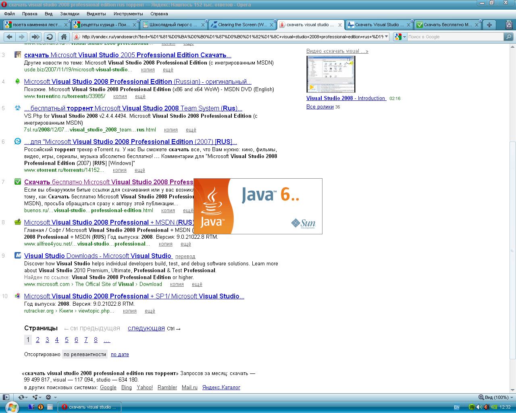Expand the address bar history dropdown
The width and height of the screenshot is (516, 413).
click(x=387, y=37)
